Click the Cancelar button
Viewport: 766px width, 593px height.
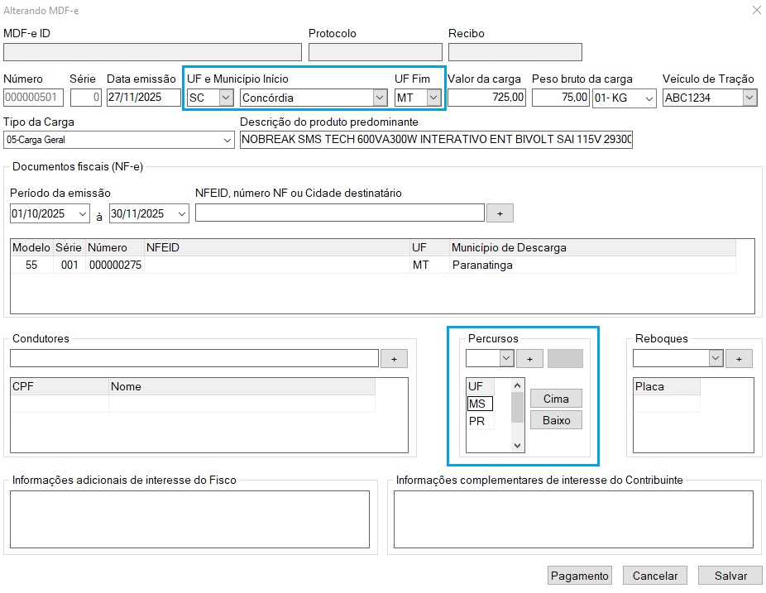[655, 576]
